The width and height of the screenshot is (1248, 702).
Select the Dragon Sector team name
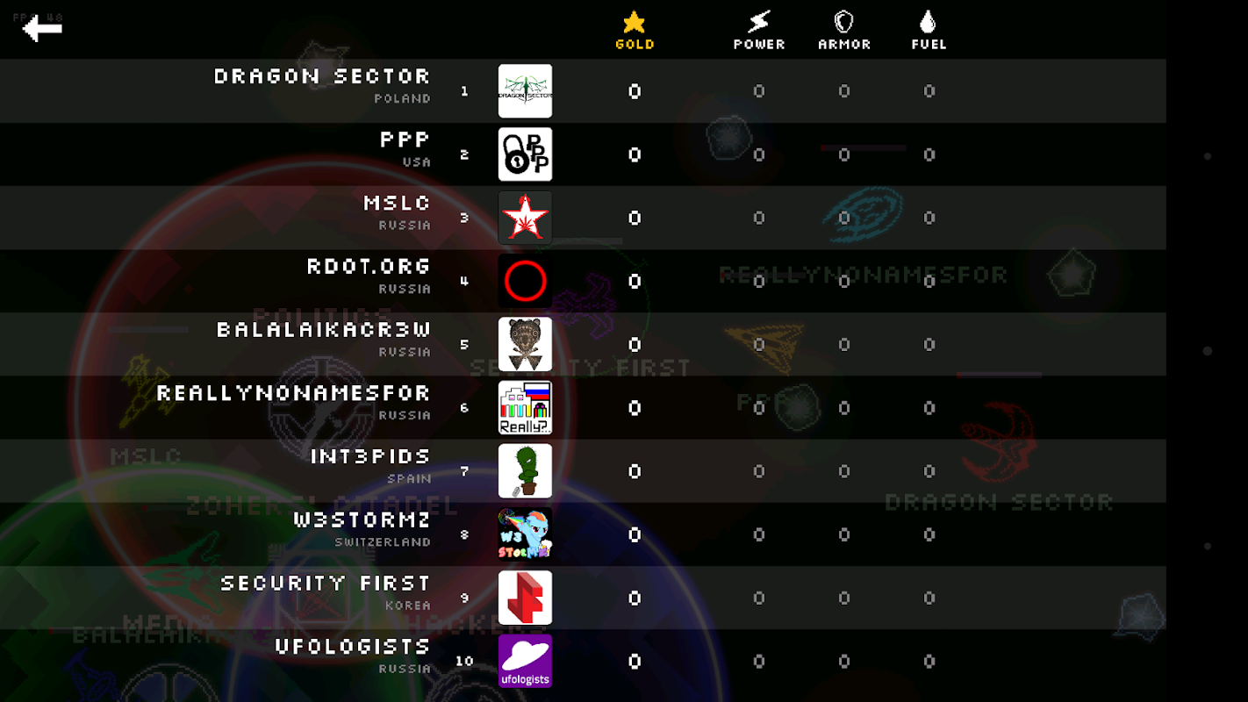point(322,76)
